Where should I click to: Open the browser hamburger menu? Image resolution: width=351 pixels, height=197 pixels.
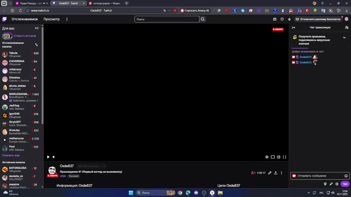(322, 3)
